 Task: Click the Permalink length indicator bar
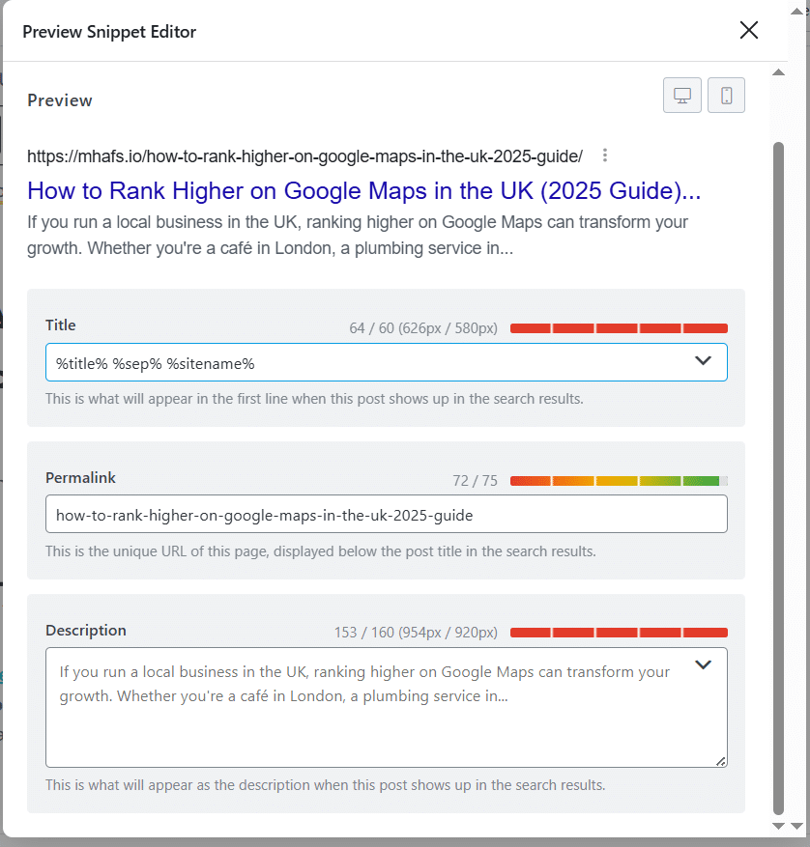pos(619,481)
